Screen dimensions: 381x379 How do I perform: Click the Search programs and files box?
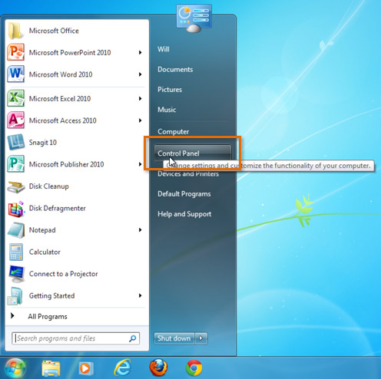click(x=75, y=338)
